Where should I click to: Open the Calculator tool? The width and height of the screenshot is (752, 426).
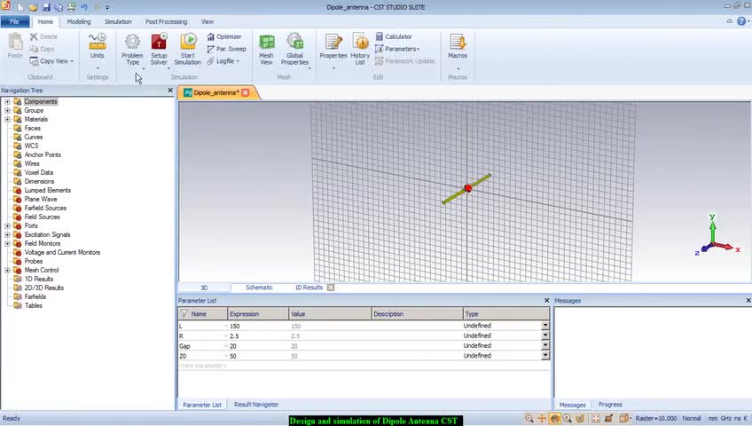click(x=394, y=36)
